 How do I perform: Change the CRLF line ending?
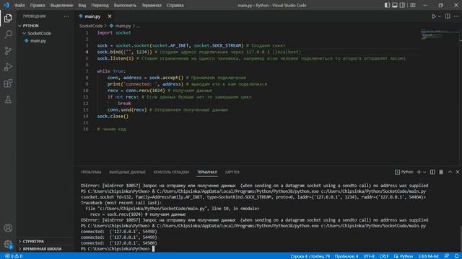click(384, 256)
